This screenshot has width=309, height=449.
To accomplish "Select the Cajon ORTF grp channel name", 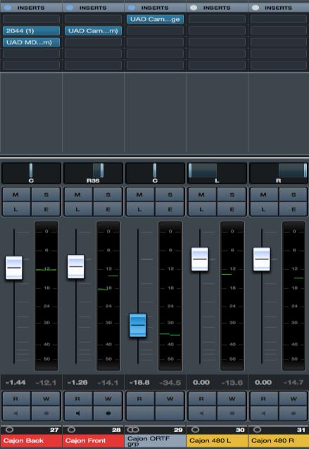I will (155, 441).
